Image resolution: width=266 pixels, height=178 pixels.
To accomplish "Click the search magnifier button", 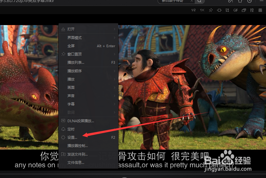I will tap(199, 1).
